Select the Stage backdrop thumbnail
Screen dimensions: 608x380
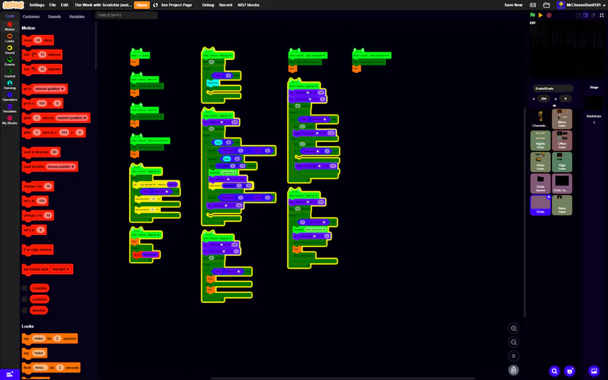594,103
